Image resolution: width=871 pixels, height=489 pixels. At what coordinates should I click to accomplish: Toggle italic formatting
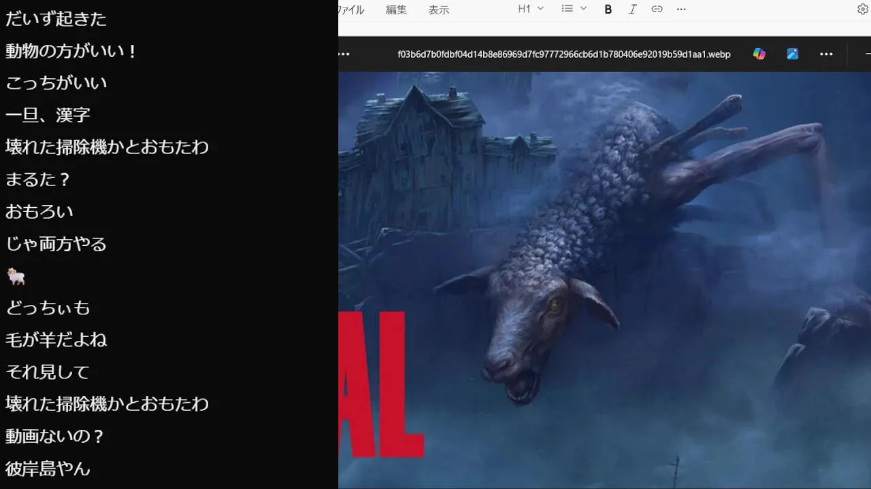click(632, 9)
